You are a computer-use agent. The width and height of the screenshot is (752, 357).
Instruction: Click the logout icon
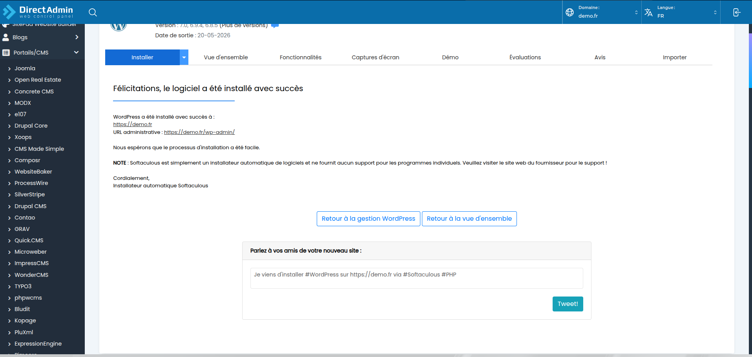click(x=737, y=12)
